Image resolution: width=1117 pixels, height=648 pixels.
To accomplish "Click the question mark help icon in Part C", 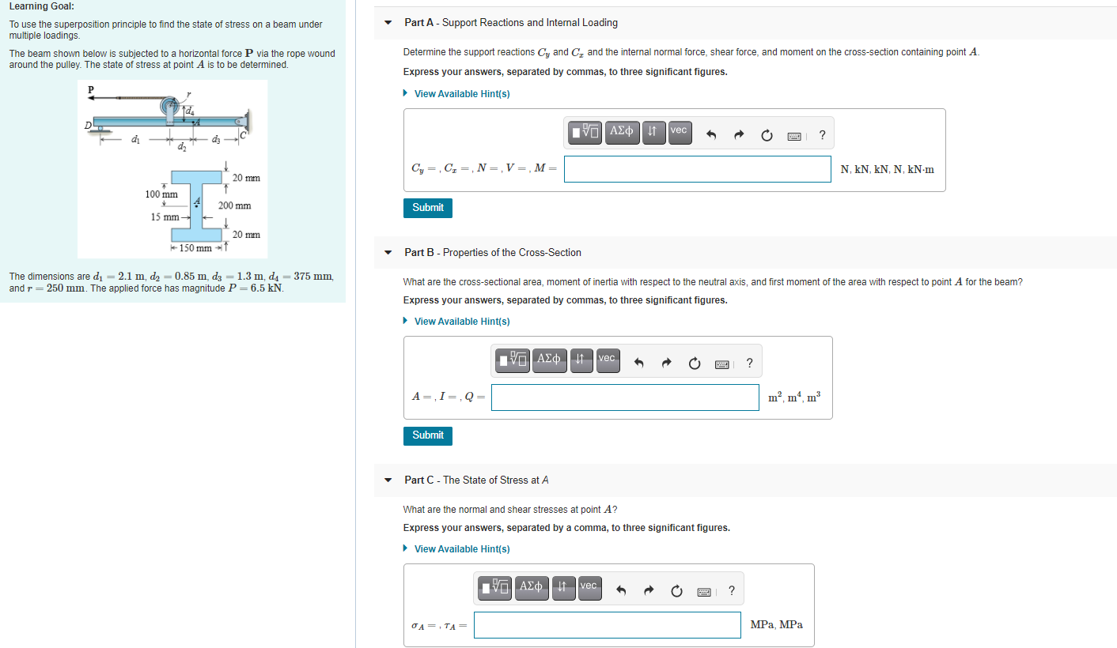I will (x=731, y=590).
